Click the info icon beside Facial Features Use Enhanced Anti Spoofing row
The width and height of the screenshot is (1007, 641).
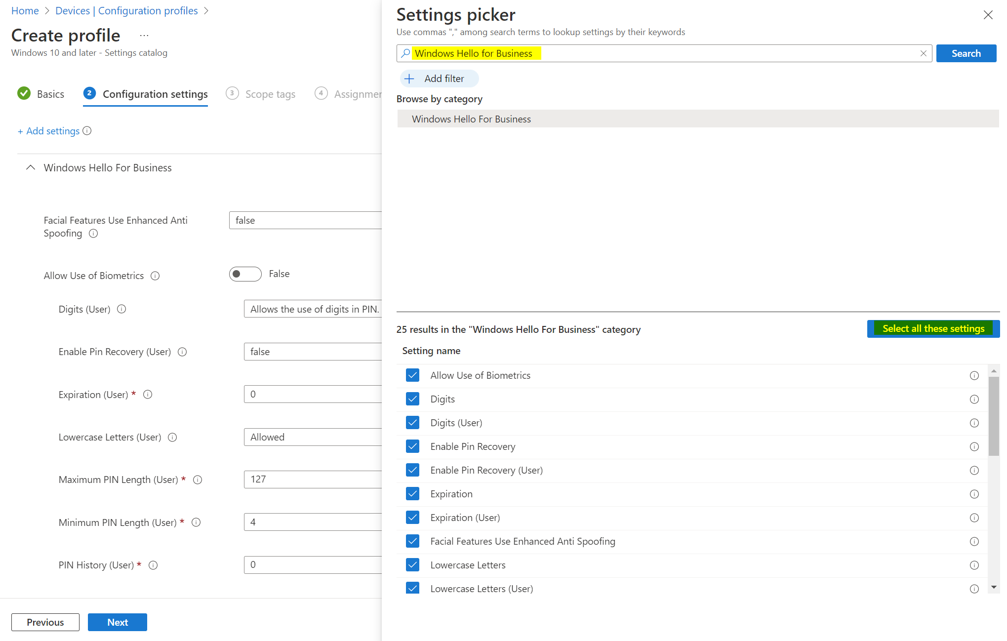(974, 541)
